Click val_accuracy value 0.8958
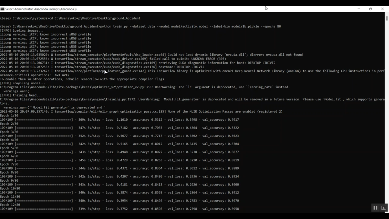Screen dimensions: 389x219 click(x=233, y=209)
